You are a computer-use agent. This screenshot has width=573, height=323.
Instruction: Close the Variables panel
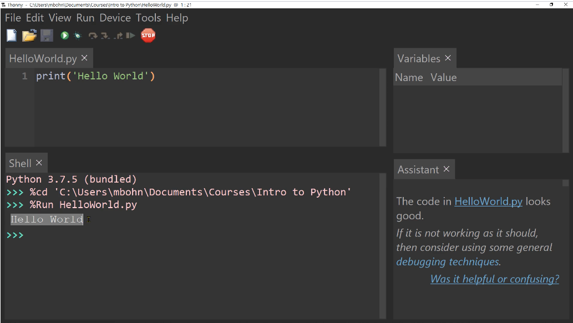(x=448, y=58)
